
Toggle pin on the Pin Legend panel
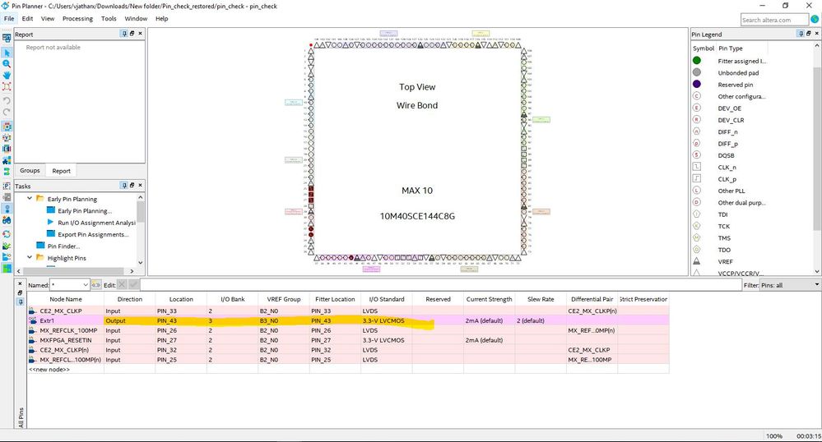(801, 34)
